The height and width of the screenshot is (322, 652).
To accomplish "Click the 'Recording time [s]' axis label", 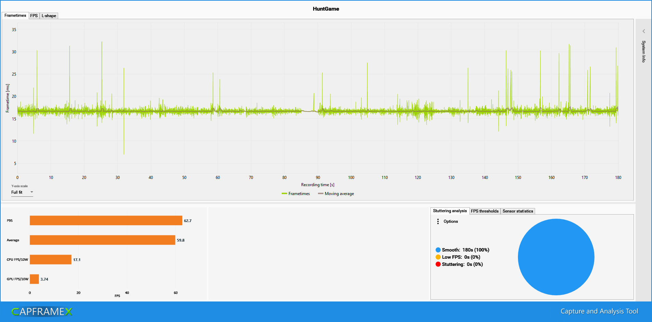I will 318,185.
